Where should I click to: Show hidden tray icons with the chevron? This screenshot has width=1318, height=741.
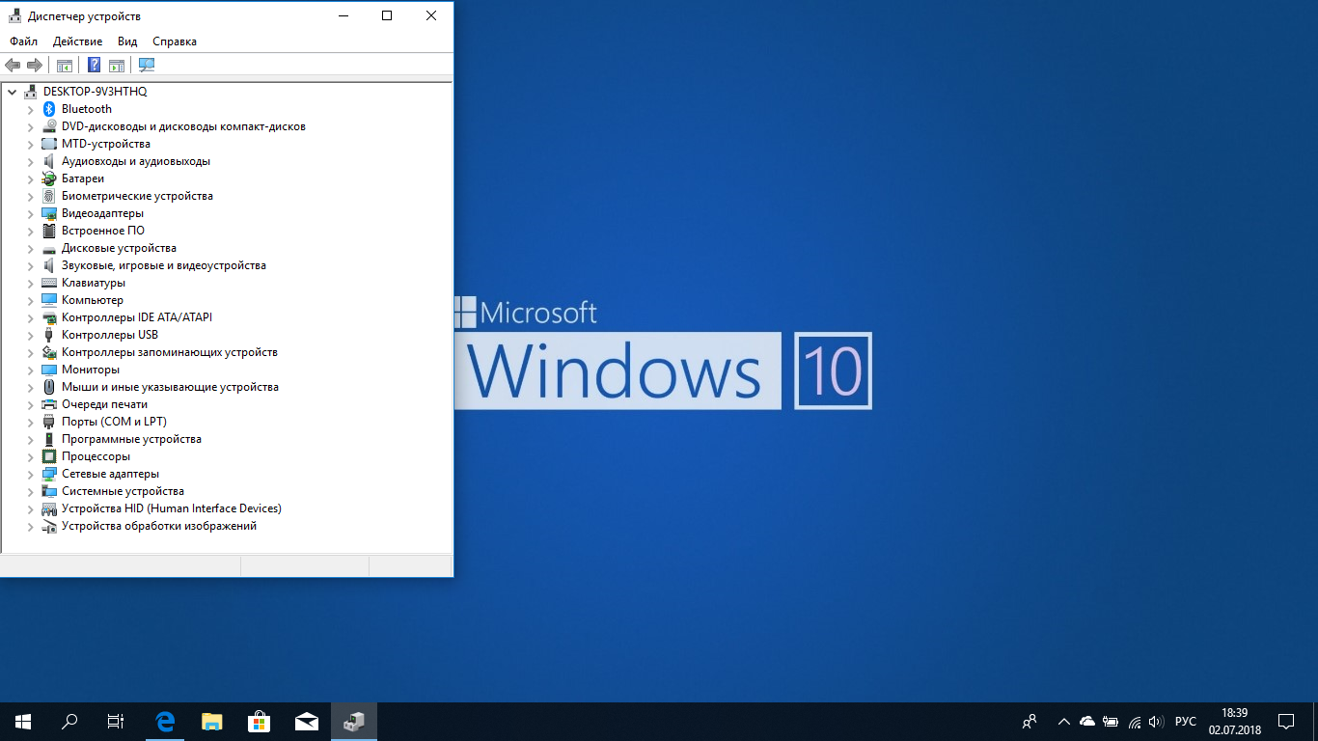1063,722
